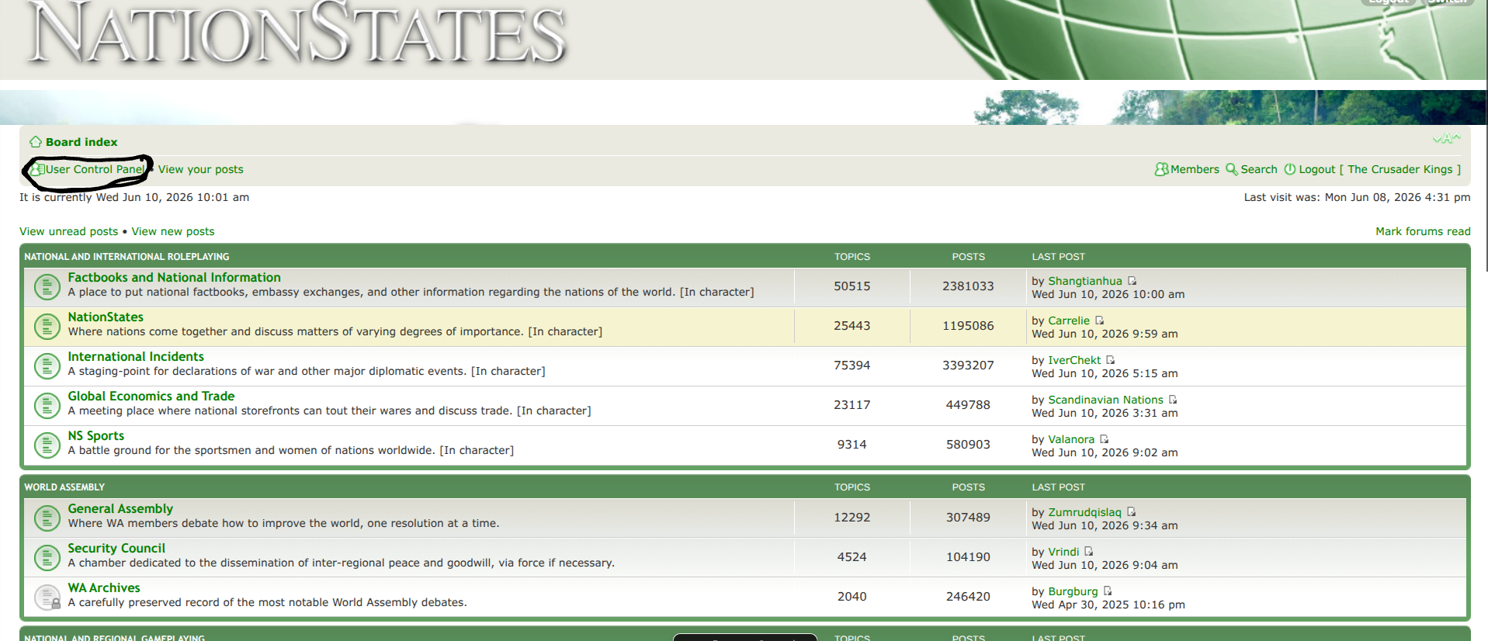Click the NationStates logo banner
Viewport: 1488px width, 641px height.
[x=297, y=33]
